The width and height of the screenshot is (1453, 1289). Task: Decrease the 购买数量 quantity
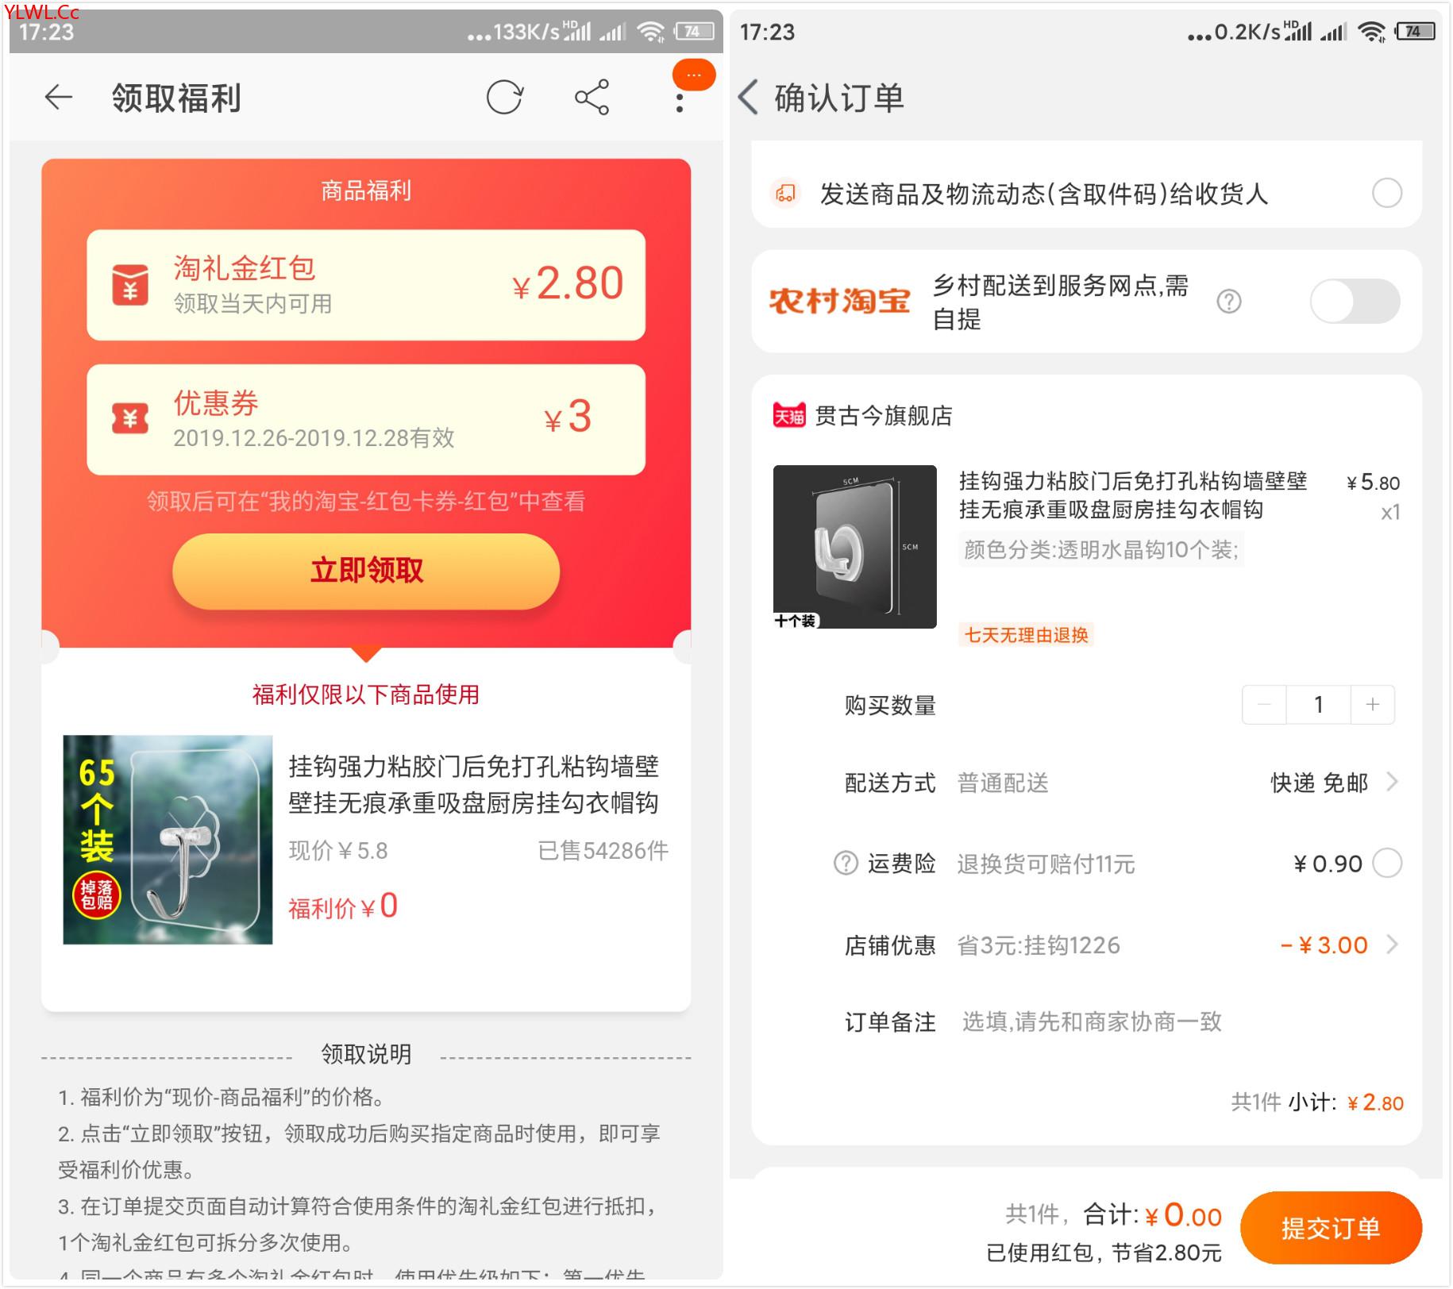(x=1264, y=704)
